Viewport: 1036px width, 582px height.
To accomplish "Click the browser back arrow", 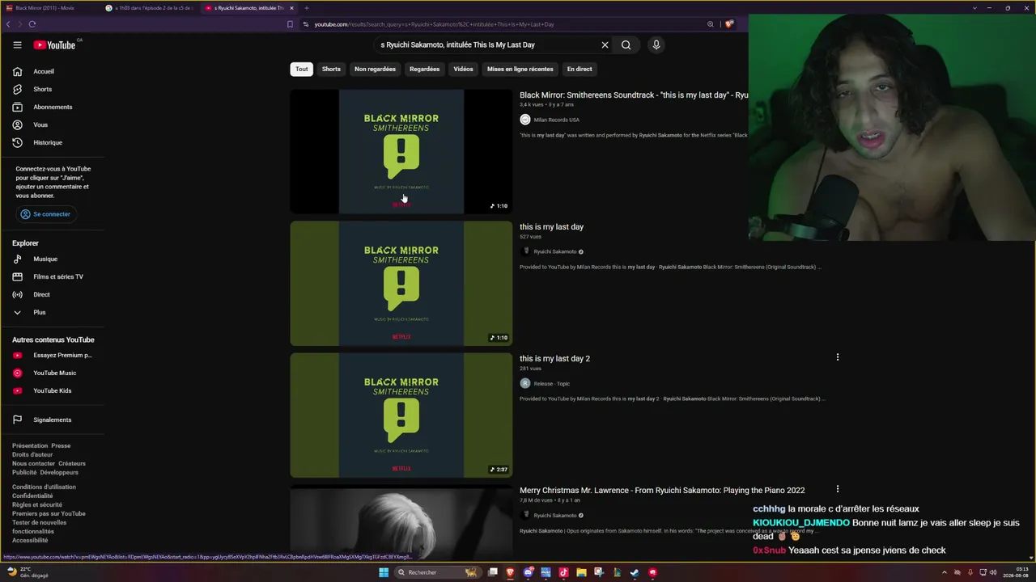I will point(8,24).
